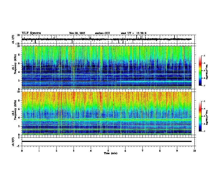Click the 'ch.3(V)' axis label

pos(13,142)
